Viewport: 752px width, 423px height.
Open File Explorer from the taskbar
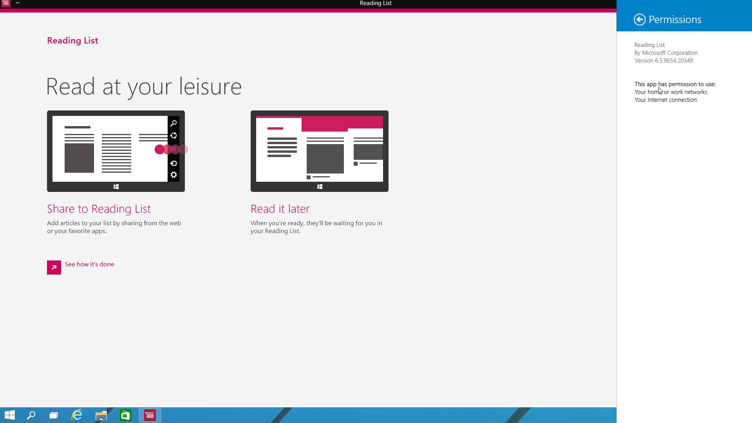point(101,415)
